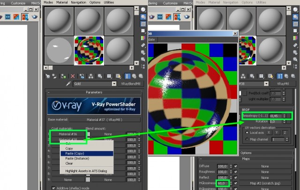Click Go to Parent icon in left editor
300x190 pixels.
134,76
